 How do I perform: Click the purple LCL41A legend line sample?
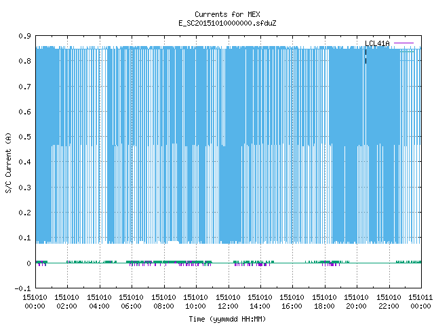pos(403,43)
